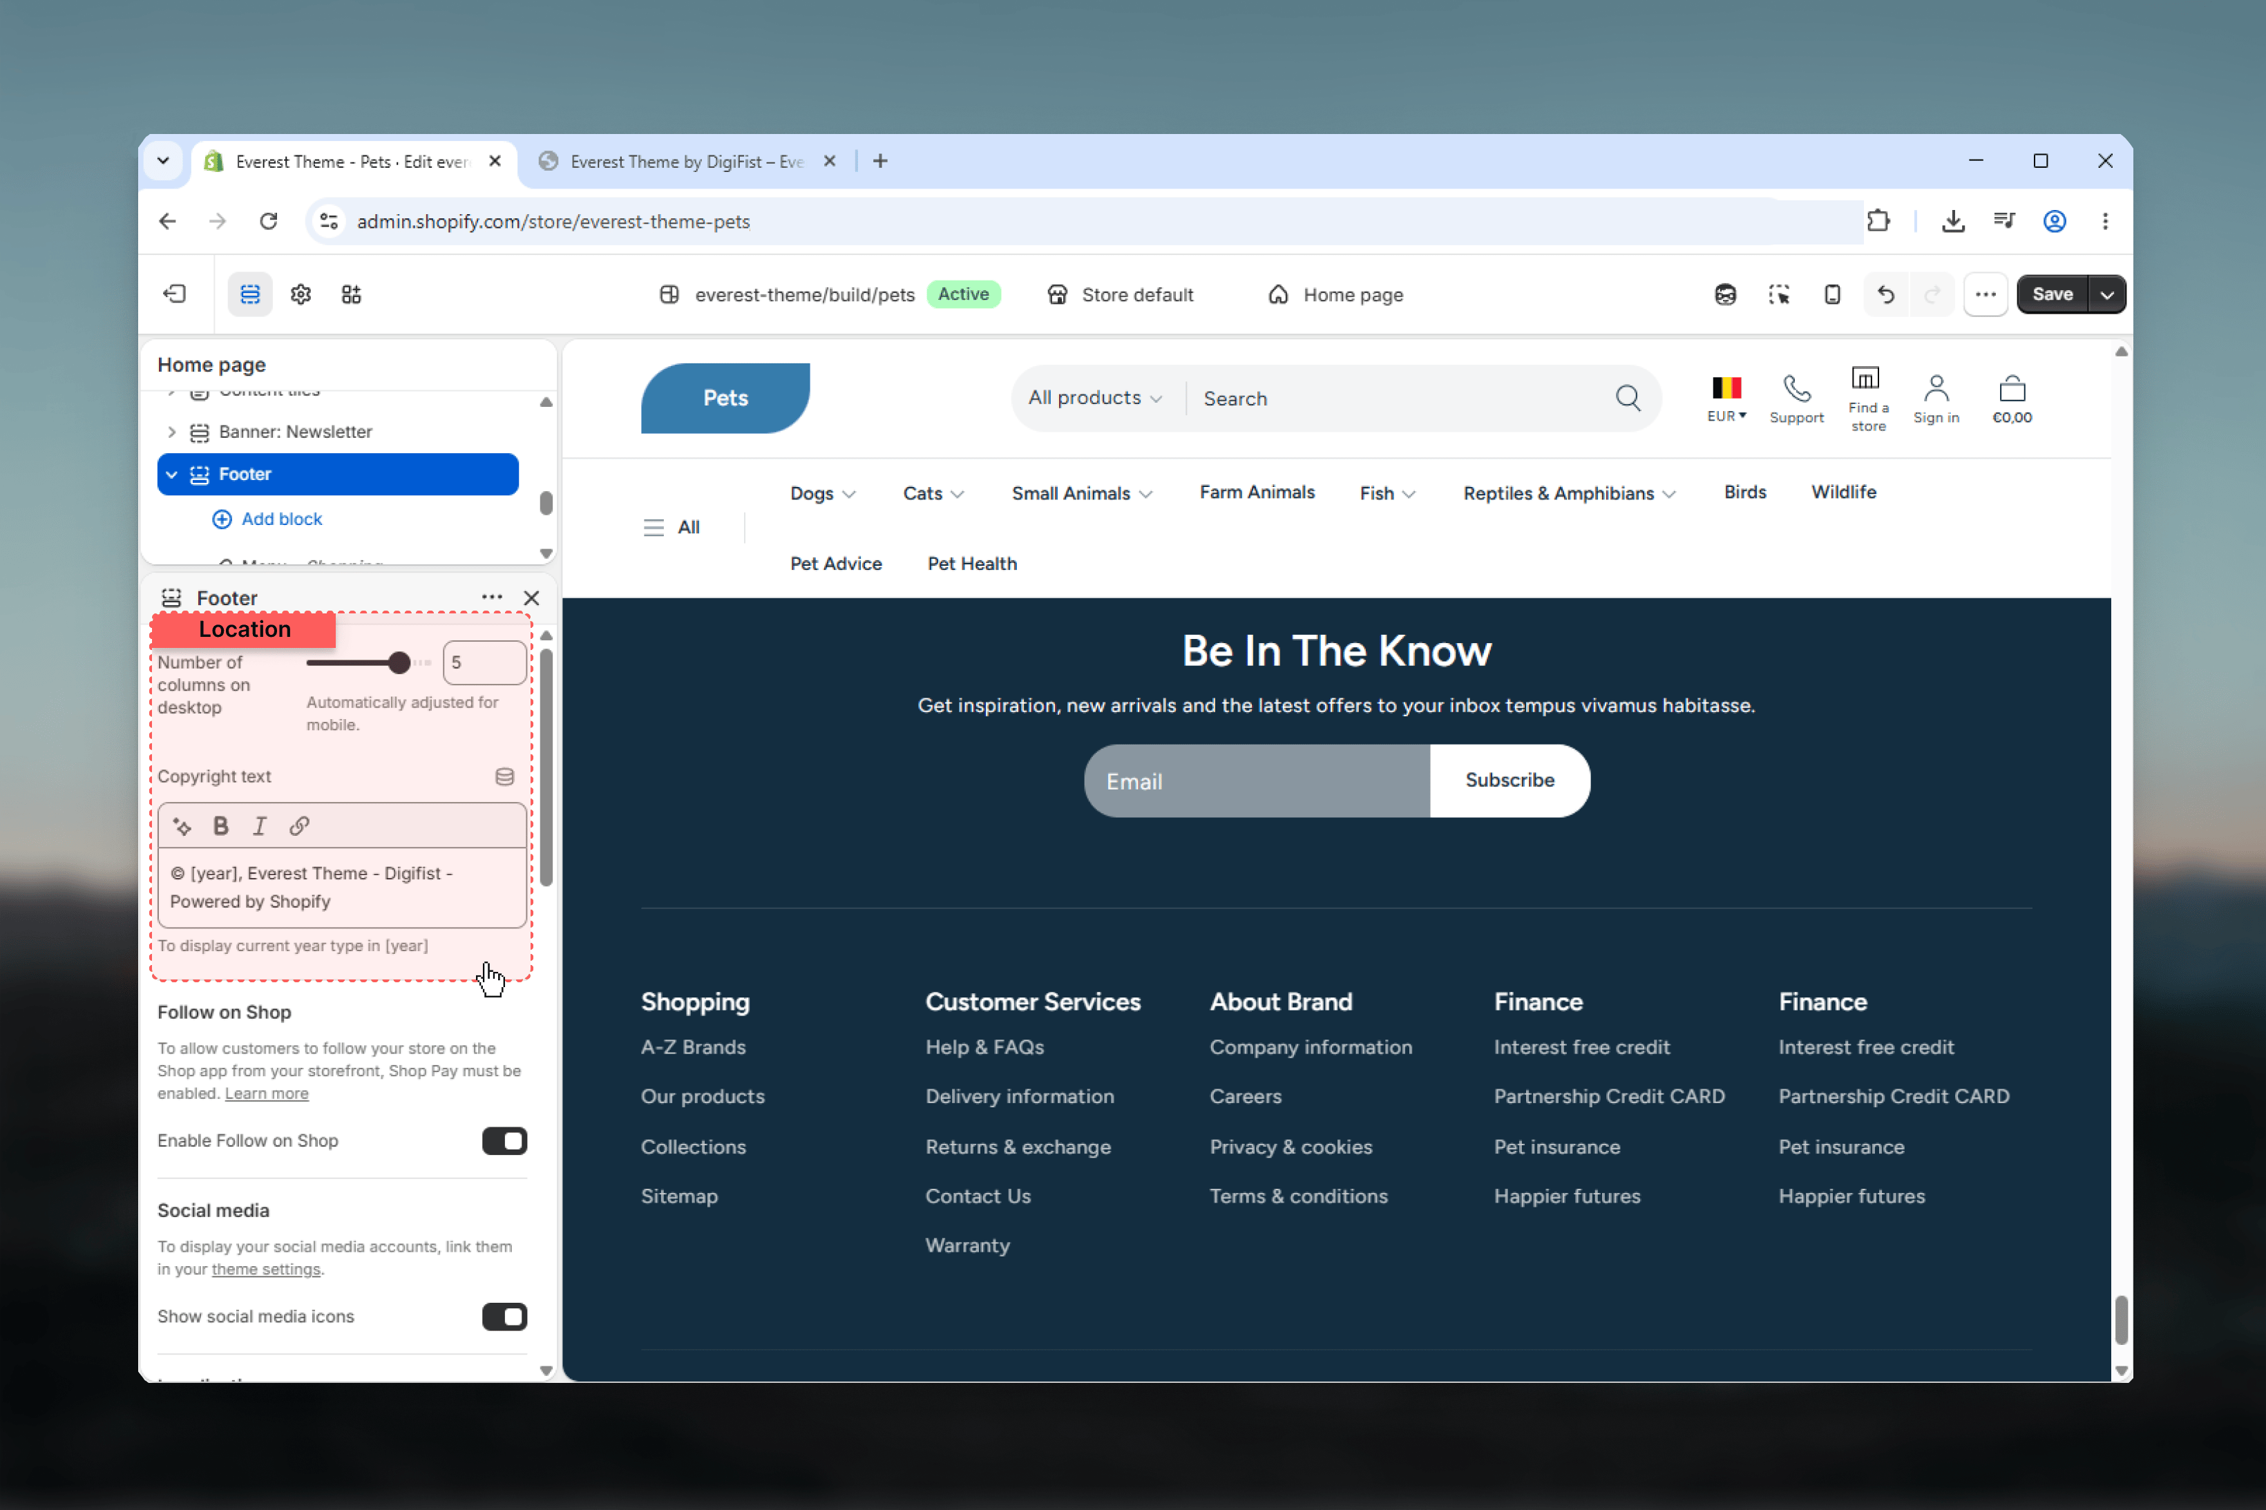Undo the last change
Viewport: 2266px width, 1510px height.
1885,294
